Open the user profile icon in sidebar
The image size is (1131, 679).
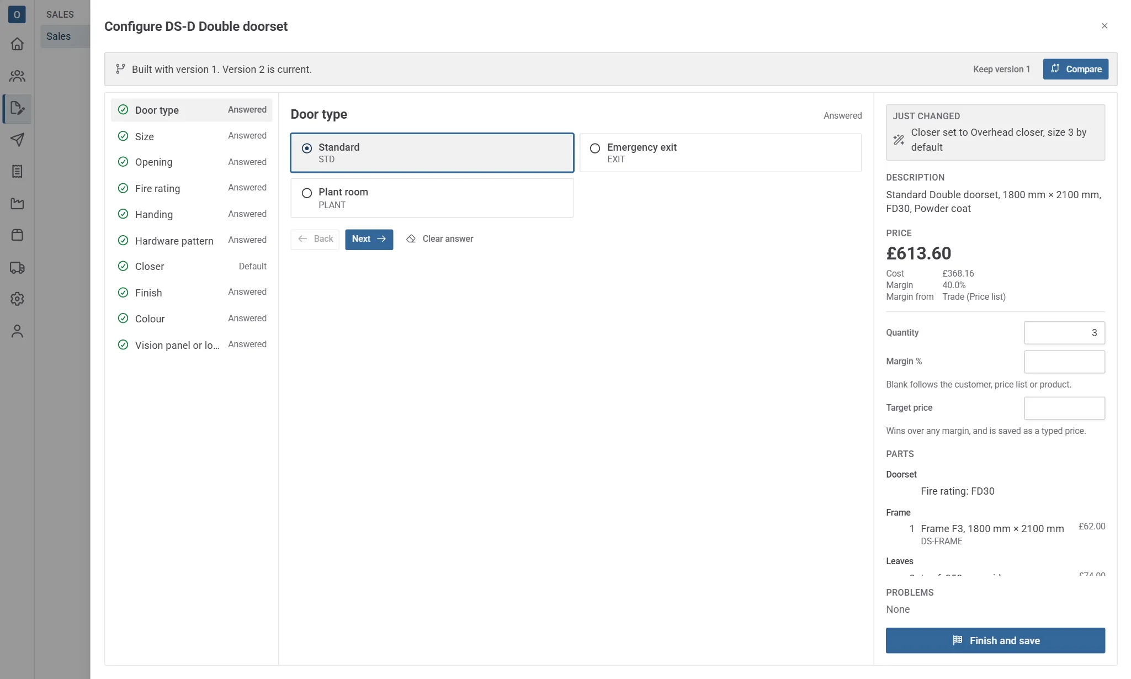17,331
